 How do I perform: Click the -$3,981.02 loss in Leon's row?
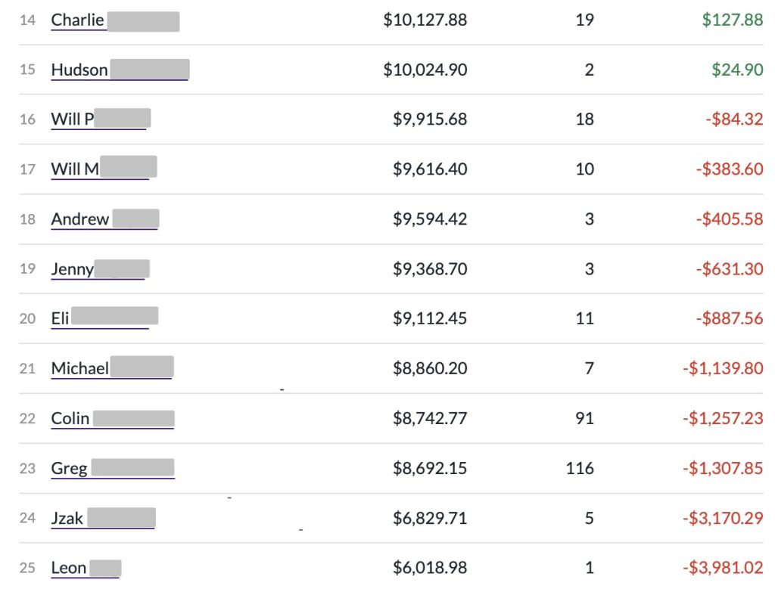[722, 569]
